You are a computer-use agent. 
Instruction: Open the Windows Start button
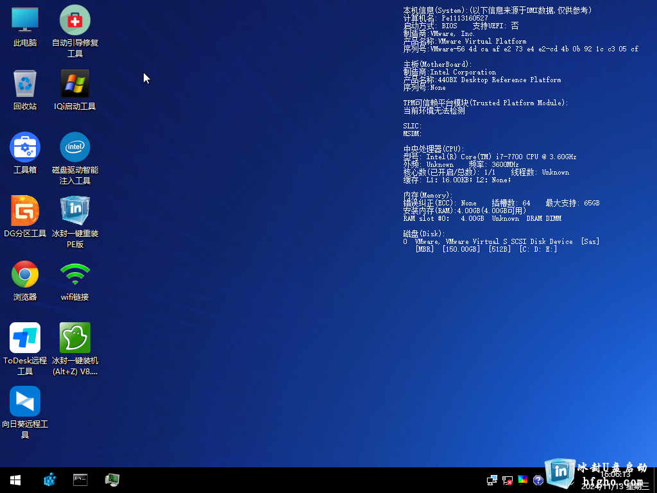tap(15, 480)
